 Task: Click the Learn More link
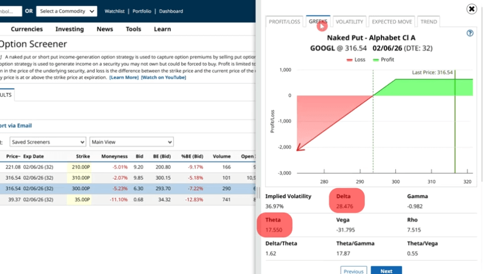click(124, 77)
